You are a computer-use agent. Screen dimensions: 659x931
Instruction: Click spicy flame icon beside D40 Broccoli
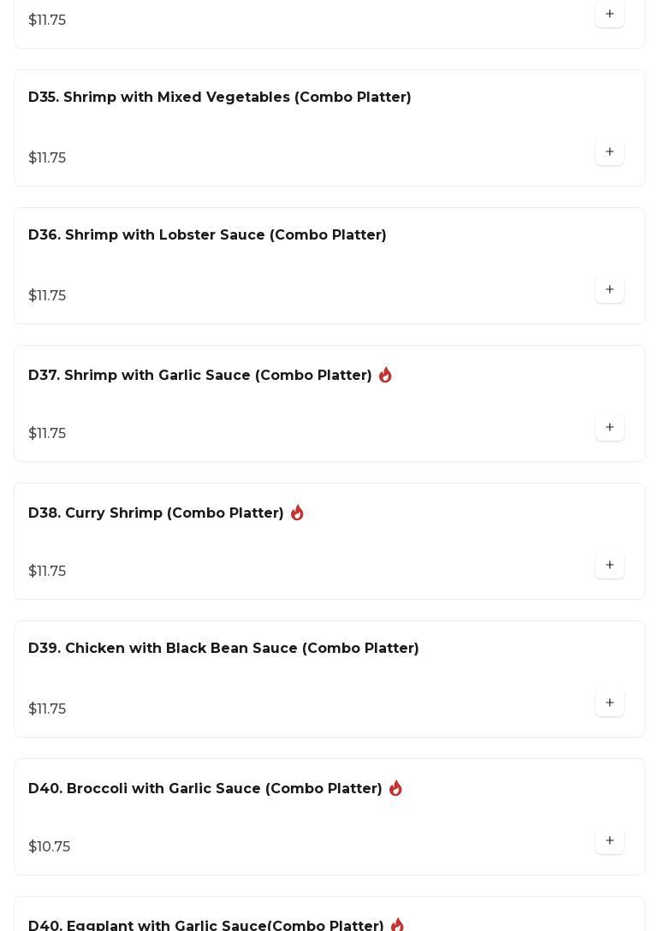point(395,788)
